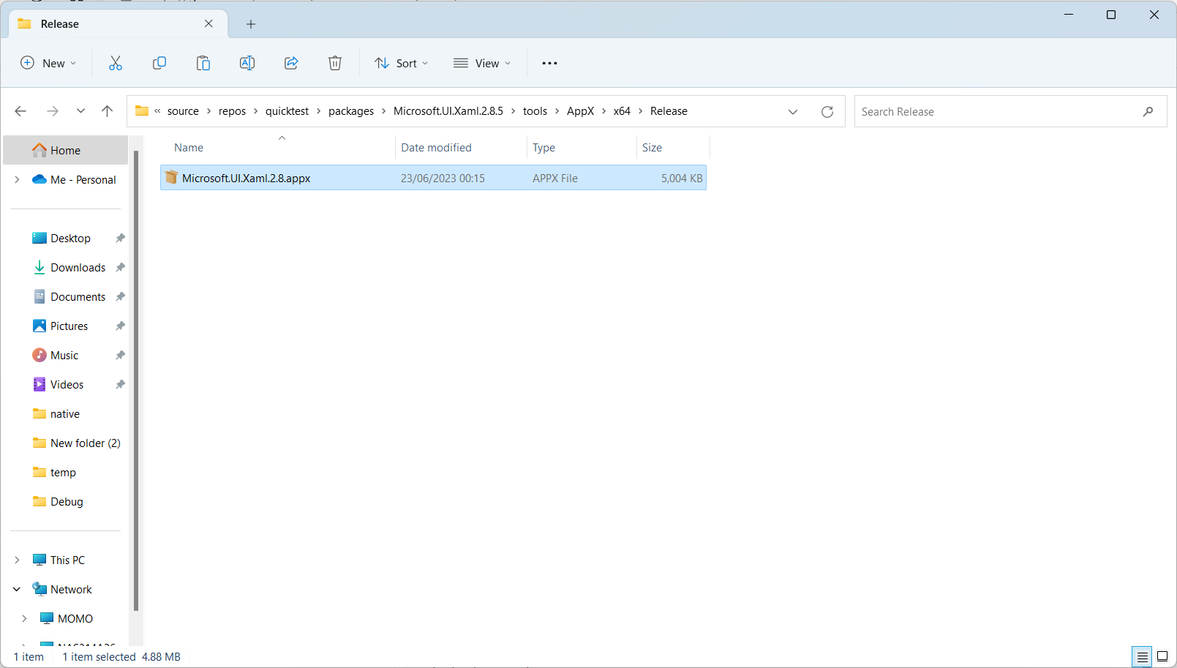Go up one folder level
This screenshot has width=1177, height=668.
[107, 110]
